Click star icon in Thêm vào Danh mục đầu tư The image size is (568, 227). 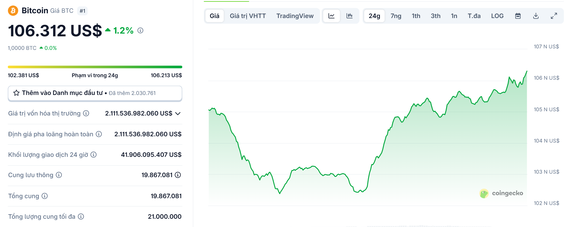16,93
